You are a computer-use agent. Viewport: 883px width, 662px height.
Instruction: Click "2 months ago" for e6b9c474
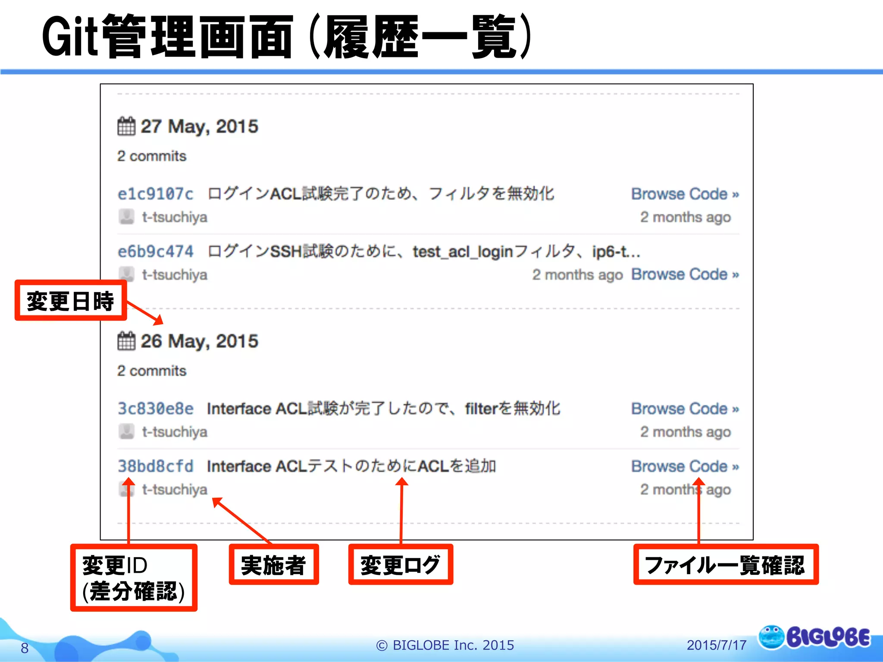pos(578,275)
